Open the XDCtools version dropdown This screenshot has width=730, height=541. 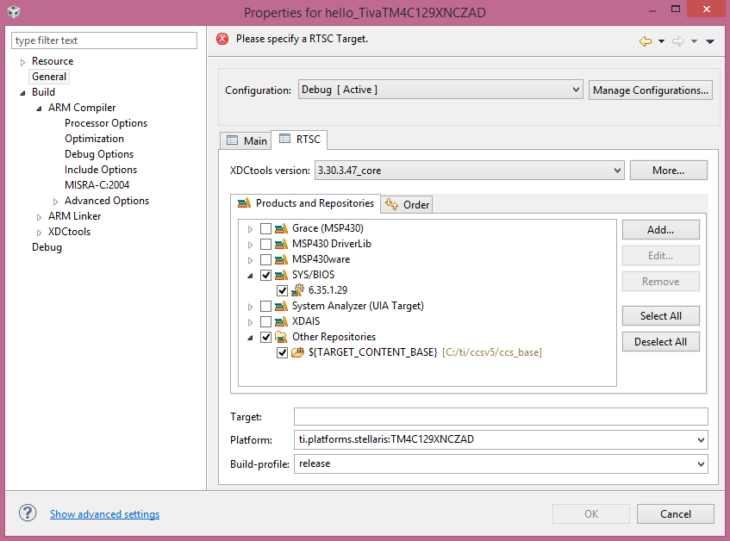pos(617,170)
